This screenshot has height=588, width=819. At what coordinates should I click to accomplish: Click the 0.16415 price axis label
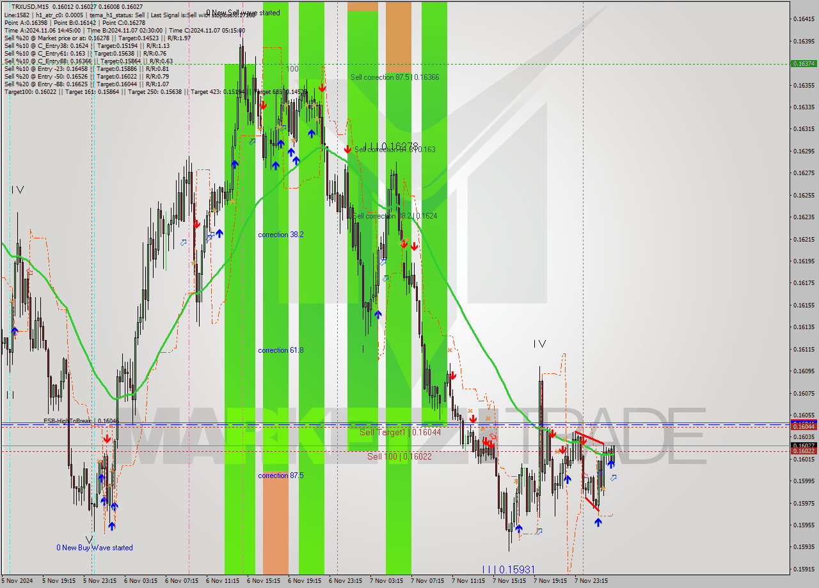pyautogui.click(x=804, y=19)
